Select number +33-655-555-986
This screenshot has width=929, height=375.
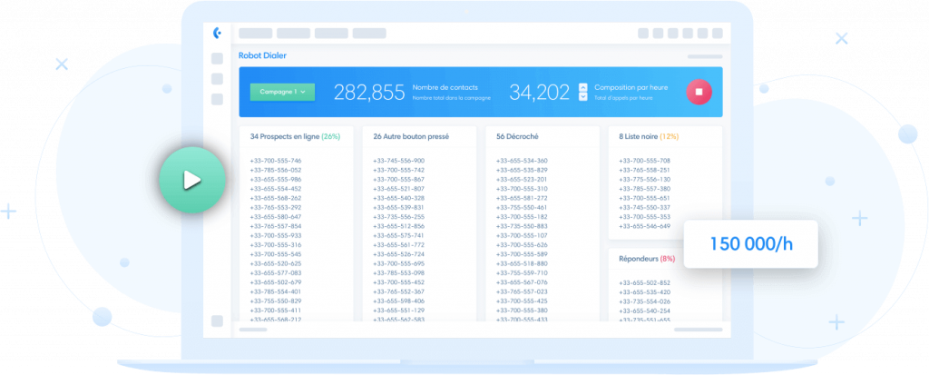pyautogui.click(x=276, y=179)
